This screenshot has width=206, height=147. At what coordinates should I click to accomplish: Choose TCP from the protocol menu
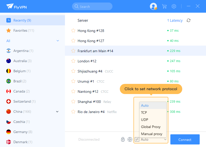144,113
